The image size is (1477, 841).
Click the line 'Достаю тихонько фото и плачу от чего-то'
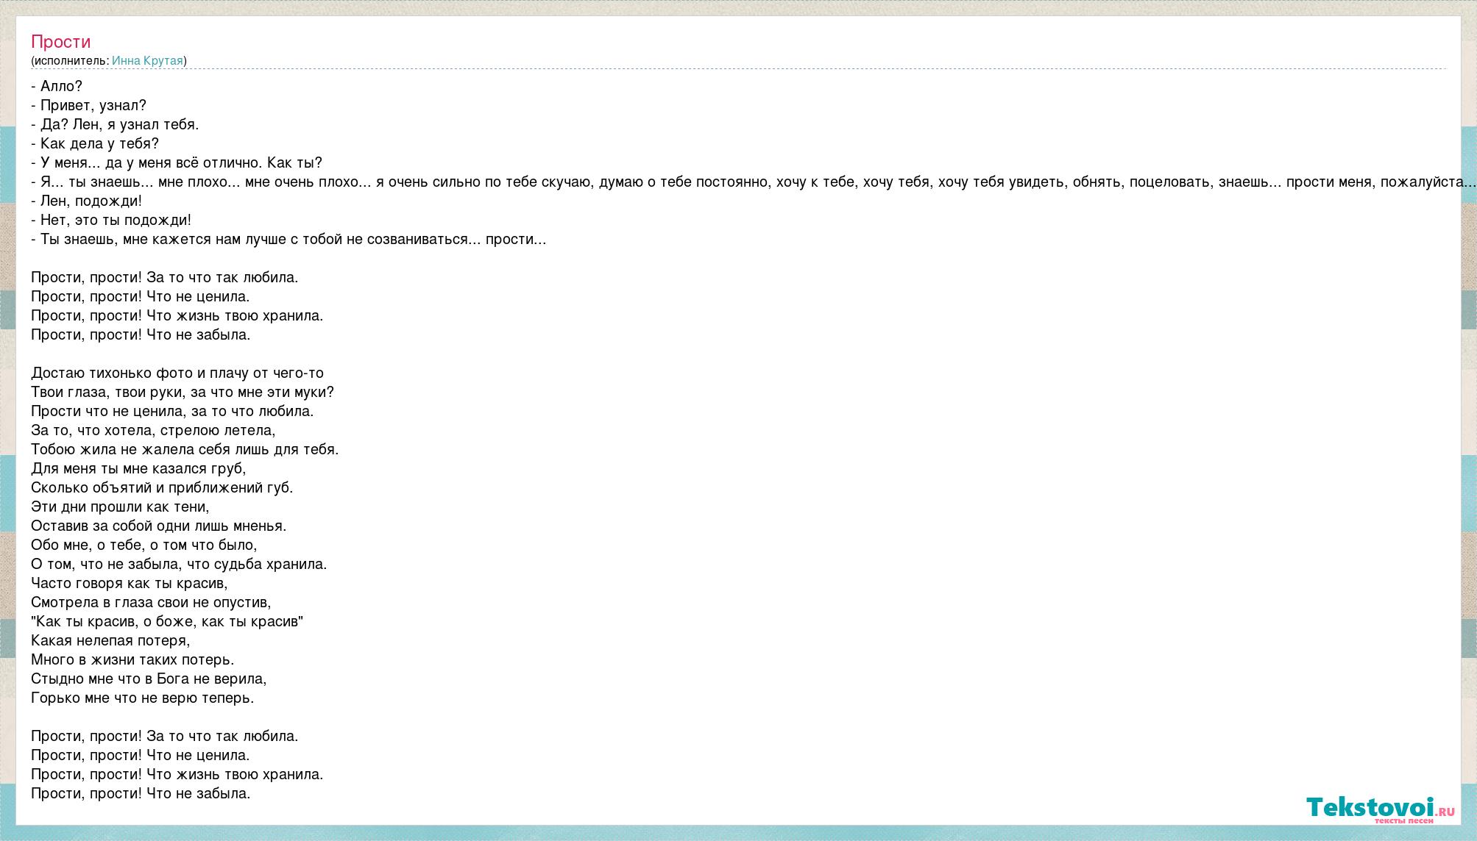[177, 373]
